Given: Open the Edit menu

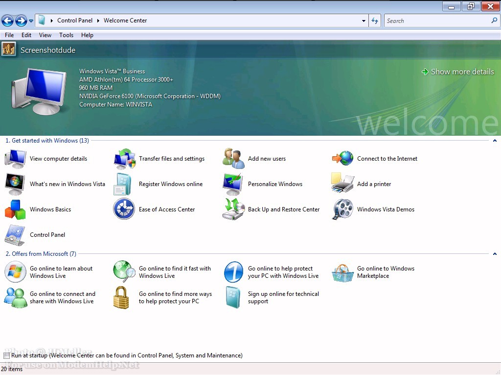Looking at the screenshot, I should (26, 35).
